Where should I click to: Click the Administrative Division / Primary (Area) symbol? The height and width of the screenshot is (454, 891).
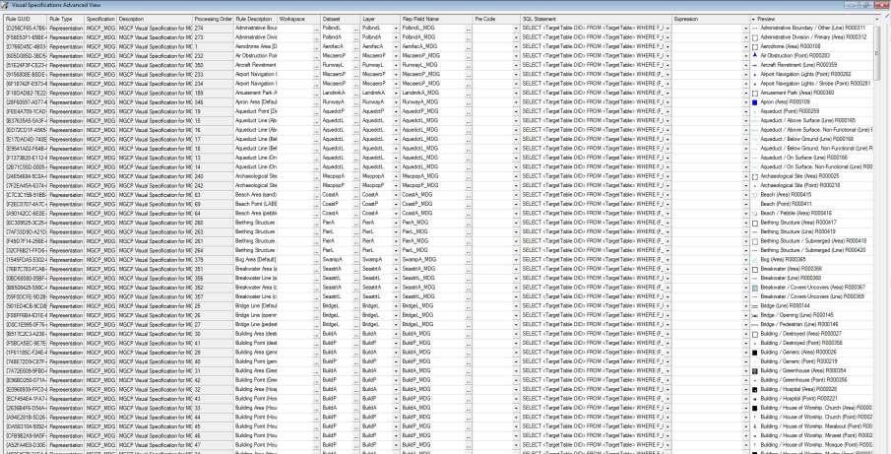click(754, 37)
